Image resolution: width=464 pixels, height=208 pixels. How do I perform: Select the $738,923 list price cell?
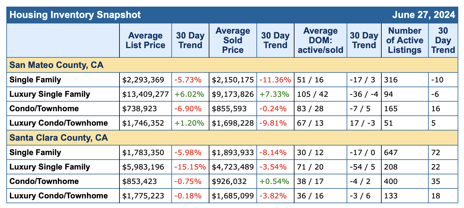(140, 109)
